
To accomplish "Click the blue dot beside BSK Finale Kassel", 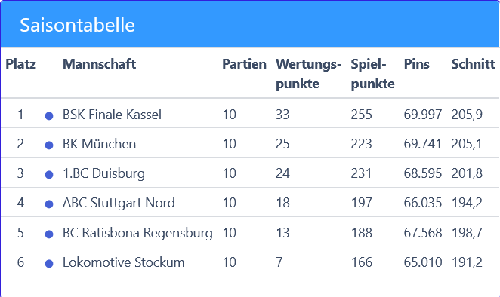I will pyautogui.click(x=49, y=116).
